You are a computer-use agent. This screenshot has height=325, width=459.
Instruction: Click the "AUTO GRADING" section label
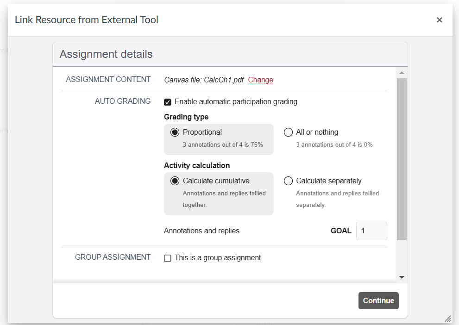click(x=123, y=101)
